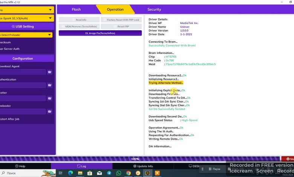Launch WhatsApp from the taskbar

119,173
